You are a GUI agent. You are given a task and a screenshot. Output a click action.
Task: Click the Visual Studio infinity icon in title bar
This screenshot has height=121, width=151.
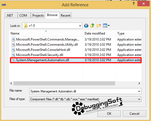(4, 5)
